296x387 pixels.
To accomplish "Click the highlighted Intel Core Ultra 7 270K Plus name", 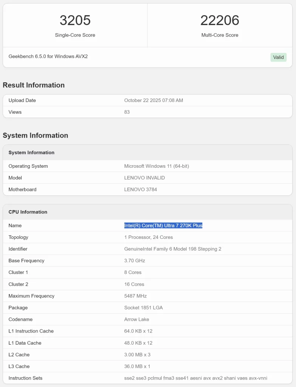I will click(x=163, y=226).
